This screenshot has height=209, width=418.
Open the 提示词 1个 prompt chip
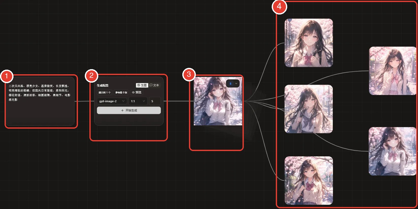pyautogui.click(x=104, y=93)
